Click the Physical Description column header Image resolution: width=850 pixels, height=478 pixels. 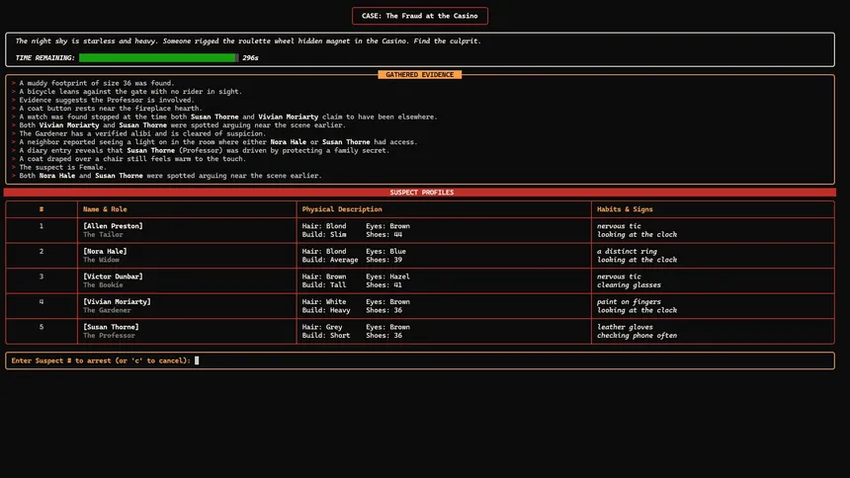342,209
